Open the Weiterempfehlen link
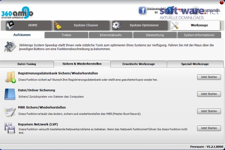Screen dimensions: 225x150 pyautogui.click(x=156, y=10)
